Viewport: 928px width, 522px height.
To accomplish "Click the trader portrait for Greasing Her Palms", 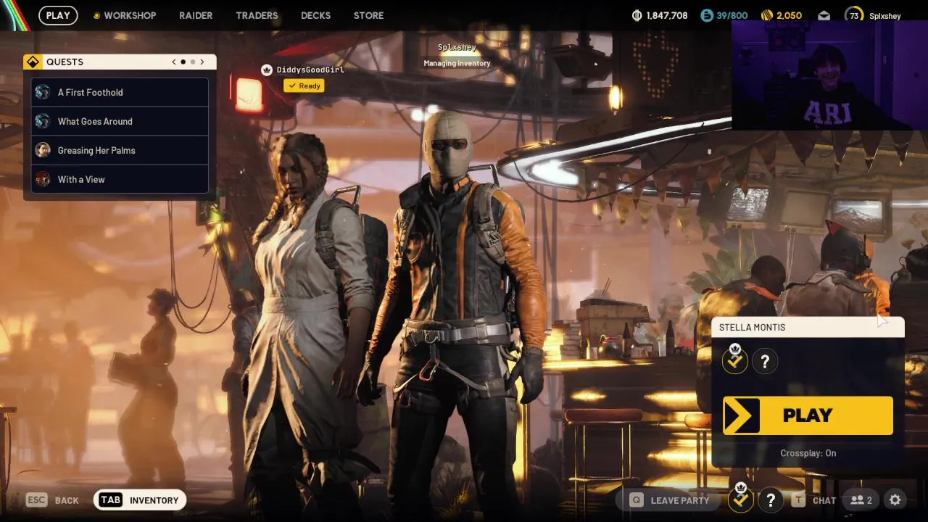I will [x=43, y=150].
